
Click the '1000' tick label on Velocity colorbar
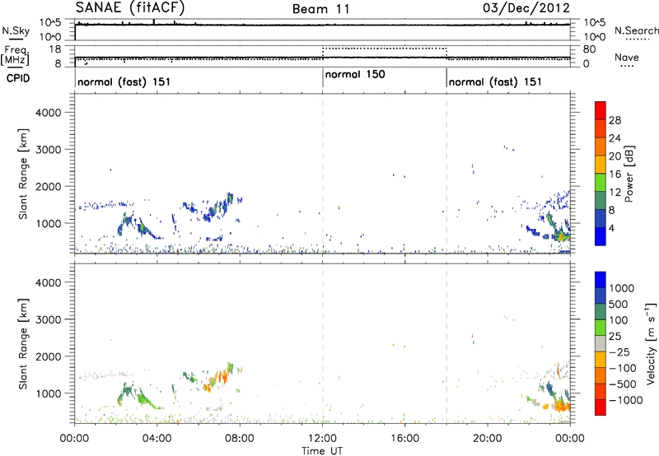(622, 288)
